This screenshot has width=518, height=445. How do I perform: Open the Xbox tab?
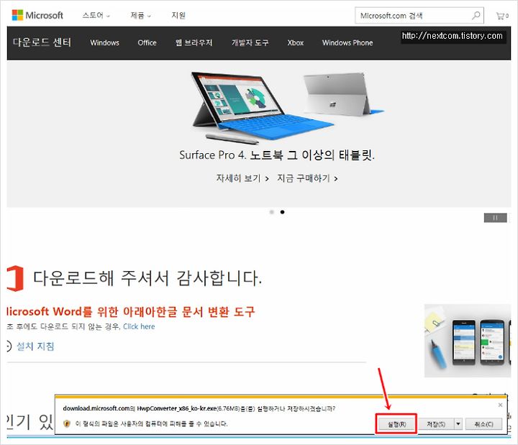(x=296, y=42)
